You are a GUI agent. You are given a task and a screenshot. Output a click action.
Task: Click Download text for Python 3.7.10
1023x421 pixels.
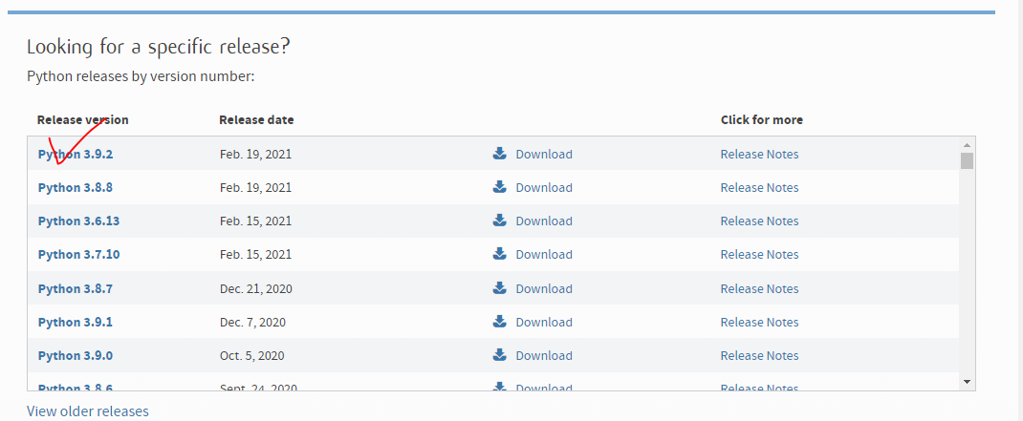tap(544, 254)
